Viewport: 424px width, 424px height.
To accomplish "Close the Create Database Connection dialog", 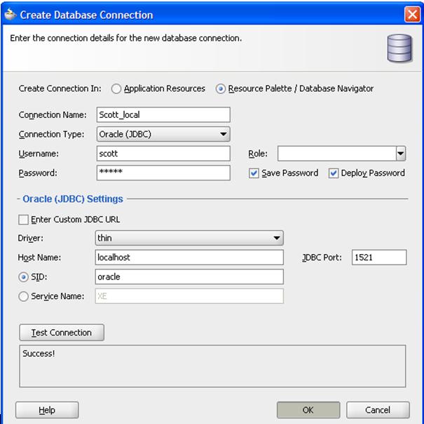I will click(412, 14).
